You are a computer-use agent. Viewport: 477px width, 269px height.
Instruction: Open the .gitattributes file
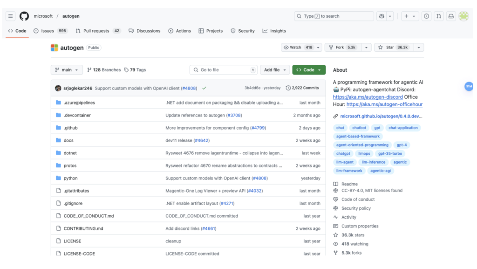click(76, 191)
